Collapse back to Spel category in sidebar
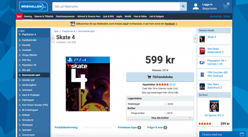The image size is (248, 137). point(21,31)
